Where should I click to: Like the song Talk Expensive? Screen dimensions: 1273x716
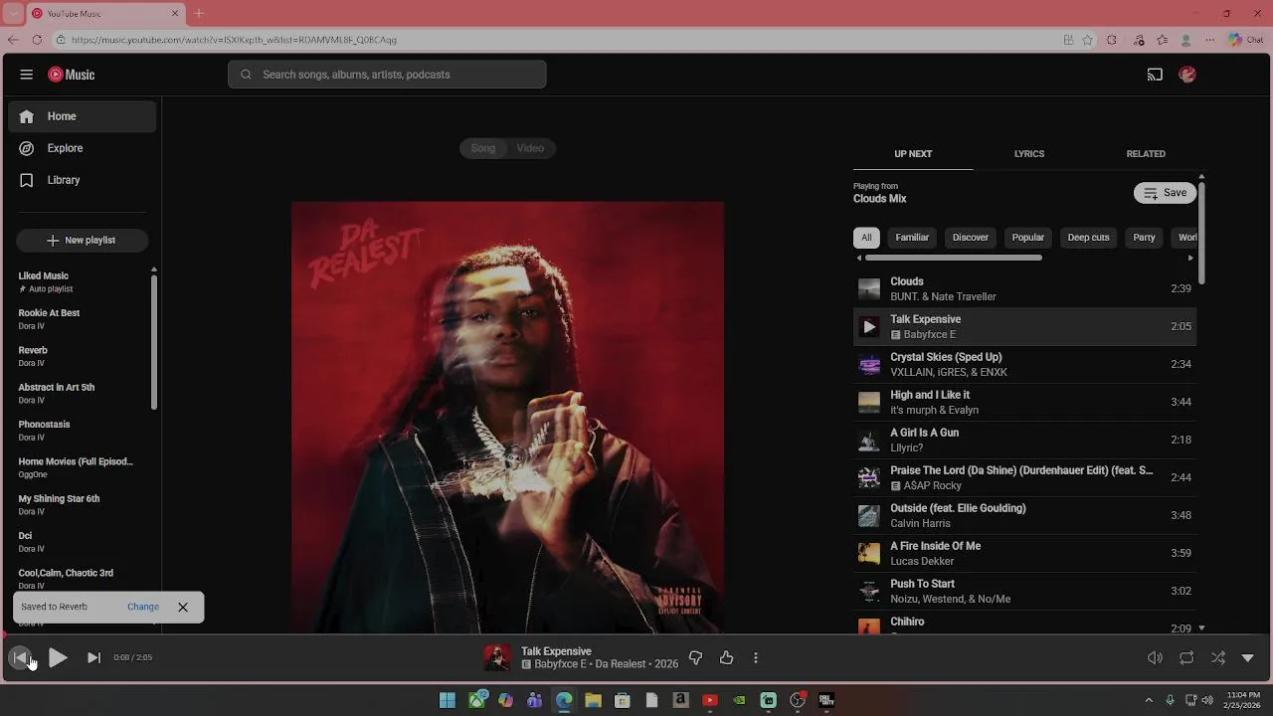tap(727, 657)
